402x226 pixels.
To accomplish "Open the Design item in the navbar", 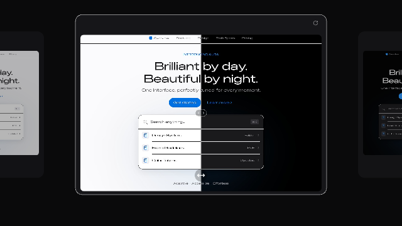I will pyautogui.click(x=203, y=38).
